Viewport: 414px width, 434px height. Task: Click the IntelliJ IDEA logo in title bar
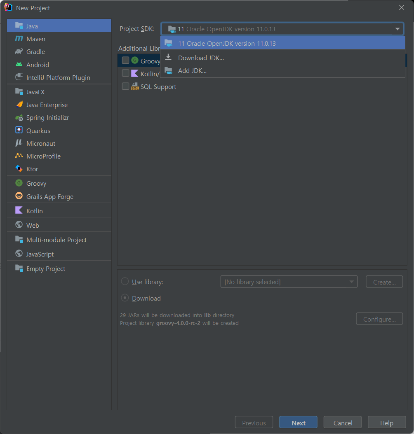[x=8, y=7]
